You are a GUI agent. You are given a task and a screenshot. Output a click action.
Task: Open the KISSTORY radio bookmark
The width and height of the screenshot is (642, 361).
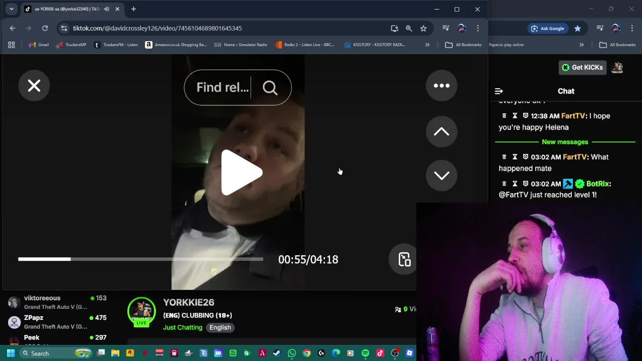[x=374, y=45]
